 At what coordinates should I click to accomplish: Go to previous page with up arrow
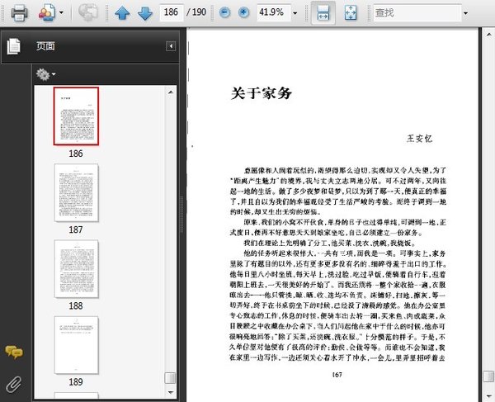[x=122, y=12]
